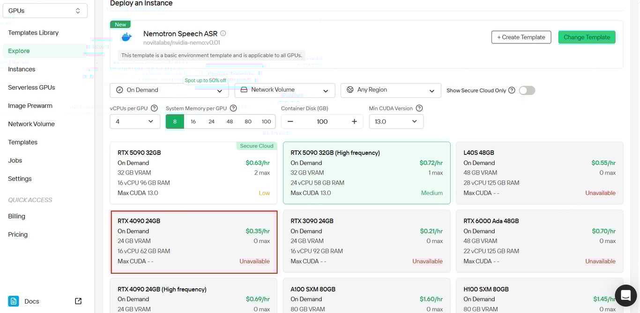Open the On Demand pricing dropdown

[169, 90]
